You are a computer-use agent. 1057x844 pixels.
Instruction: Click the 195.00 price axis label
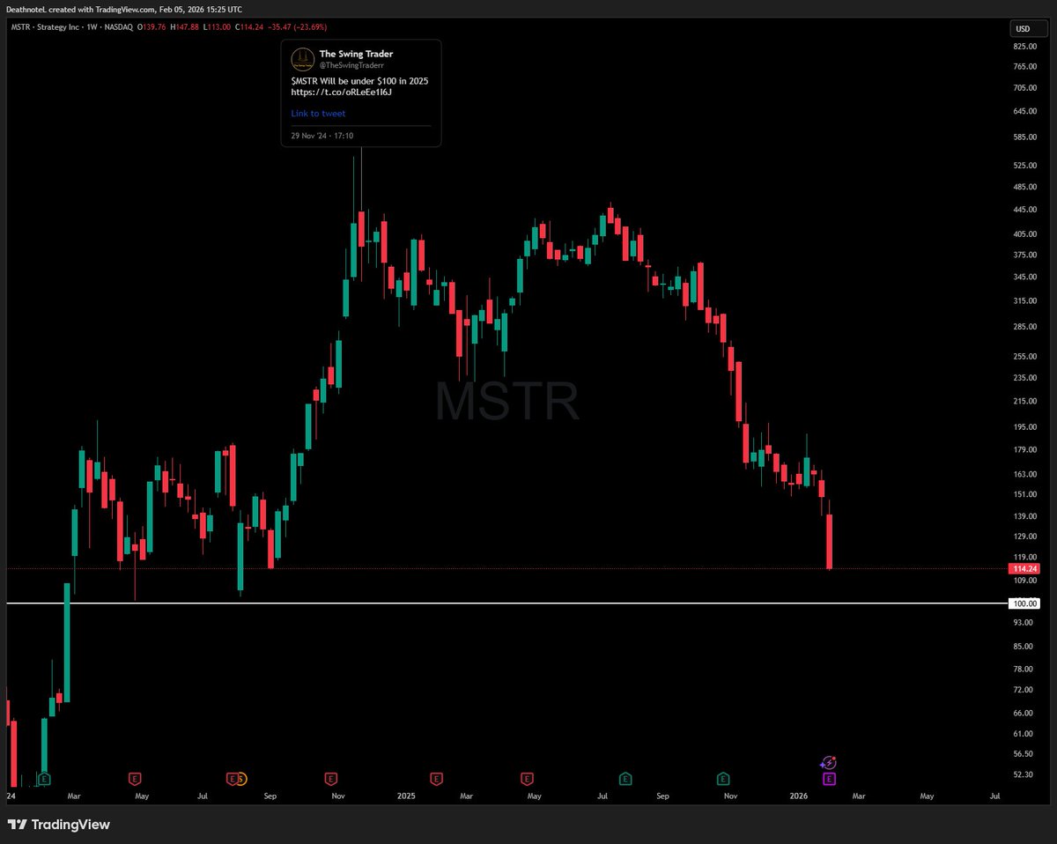pos(1024,427)
